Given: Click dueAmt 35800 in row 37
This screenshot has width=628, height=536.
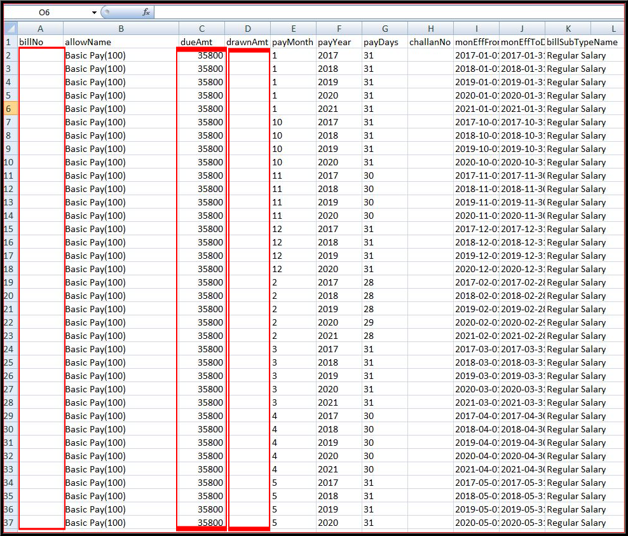Looking at the screenshot, I should (202, 523).
